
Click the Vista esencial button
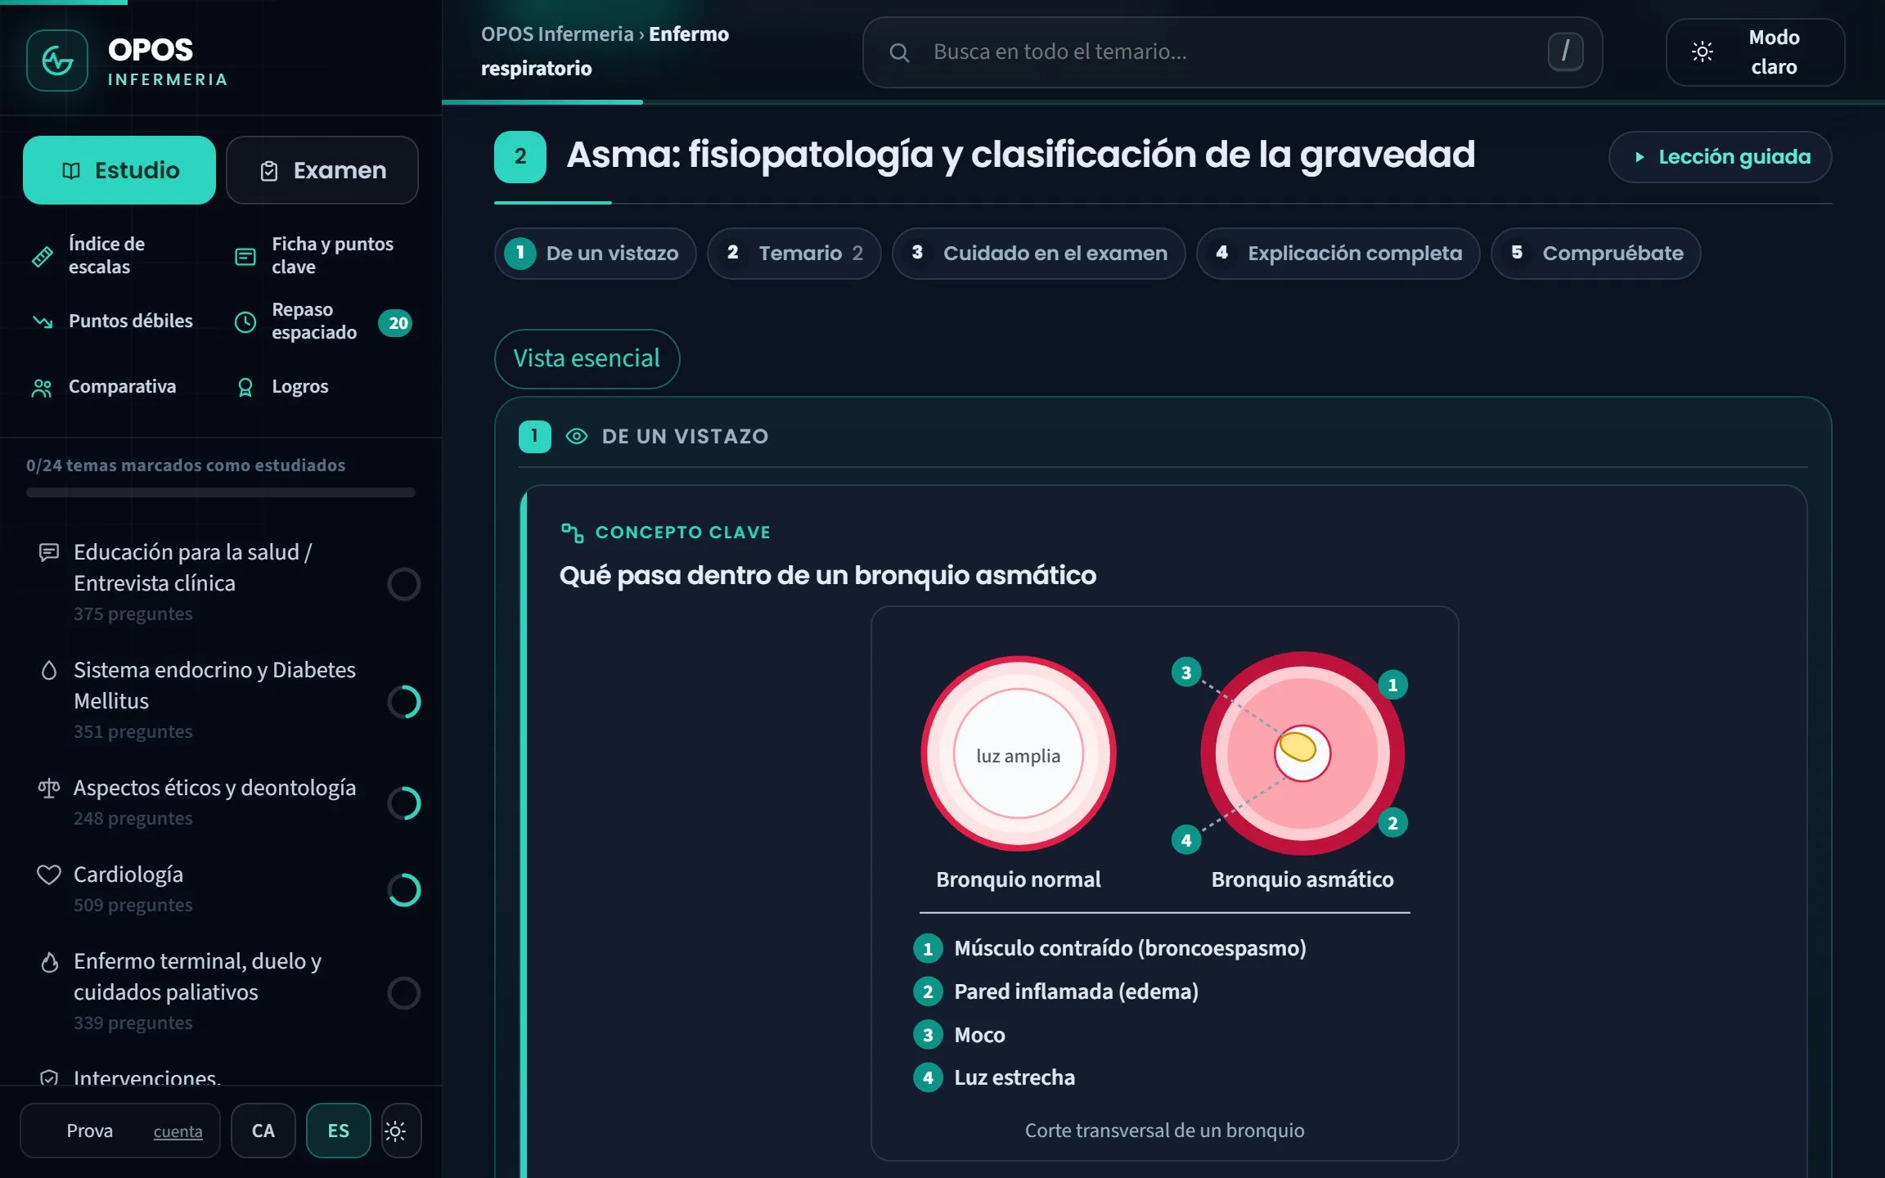(587, 358)
